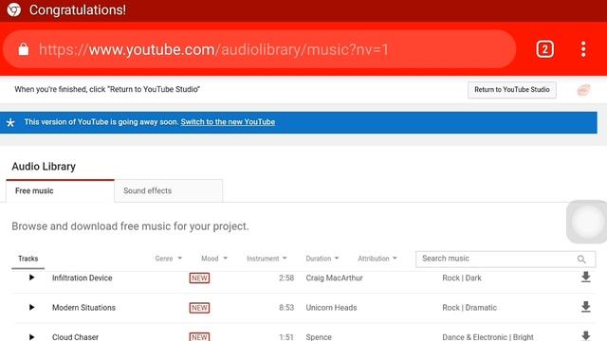
Task: Open the Chrome three-dot overflow menu
Action: tap(583, 49)
